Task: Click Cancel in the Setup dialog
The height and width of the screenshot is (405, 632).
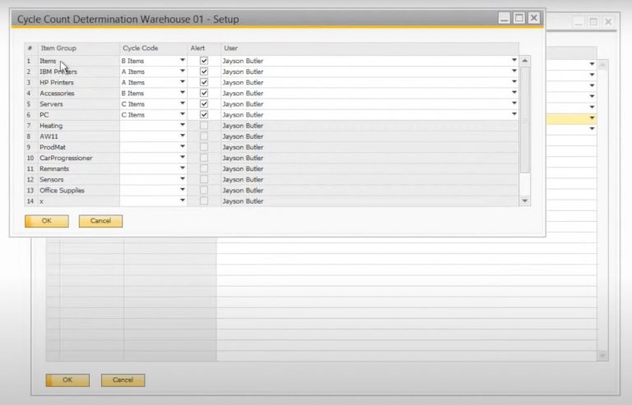Action: click(x=100, y=221)
